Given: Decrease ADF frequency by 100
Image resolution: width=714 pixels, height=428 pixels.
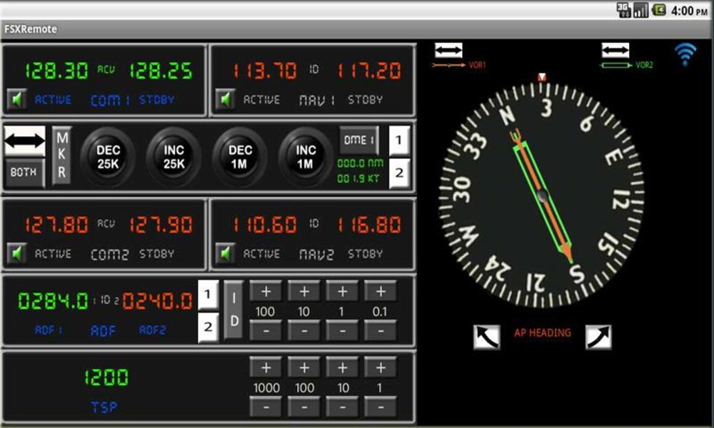Looking at the screenshot, I should pos(266,331).
